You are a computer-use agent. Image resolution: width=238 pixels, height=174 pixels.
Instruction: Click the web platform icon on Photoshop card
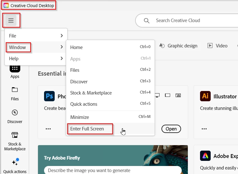click(x=178, y=95)
